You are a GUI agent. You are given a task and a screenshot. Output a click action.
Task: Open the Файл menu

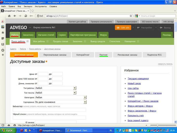point(4,6)
